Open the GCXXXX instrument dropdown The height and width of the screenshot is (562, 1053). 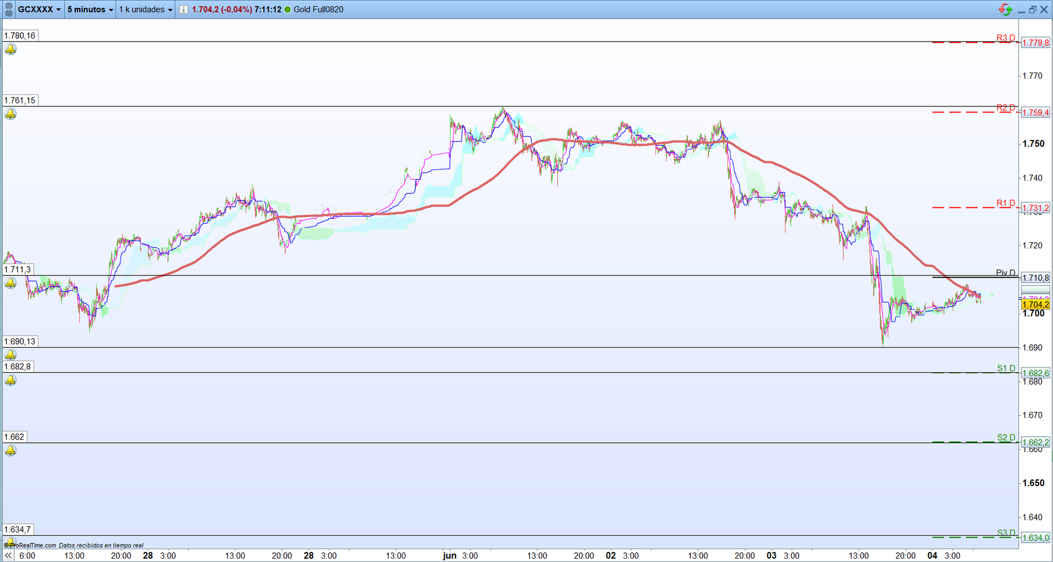(39, 10)
